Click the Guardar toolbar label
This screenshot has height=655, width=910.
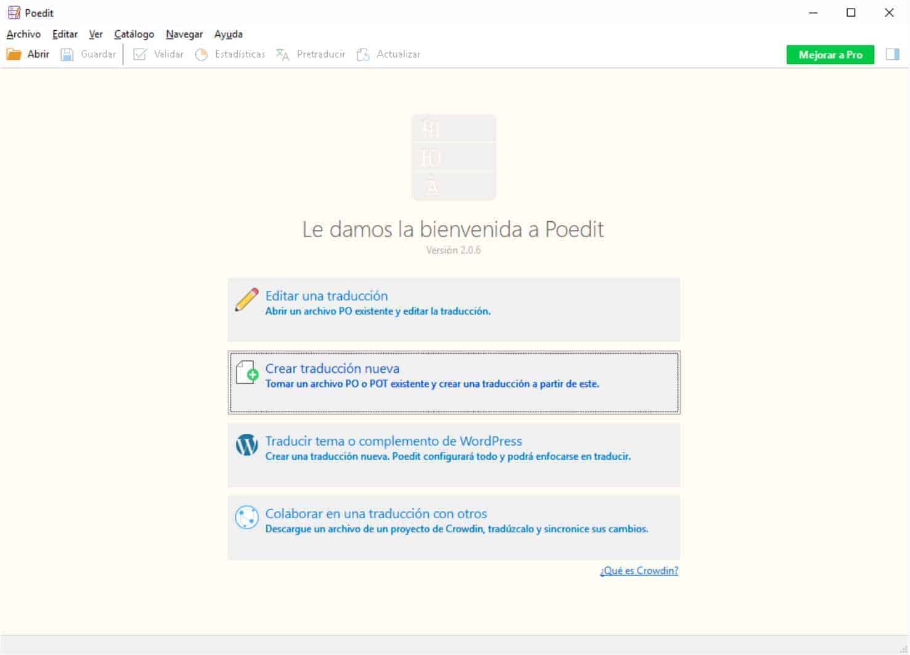point(99,54)
